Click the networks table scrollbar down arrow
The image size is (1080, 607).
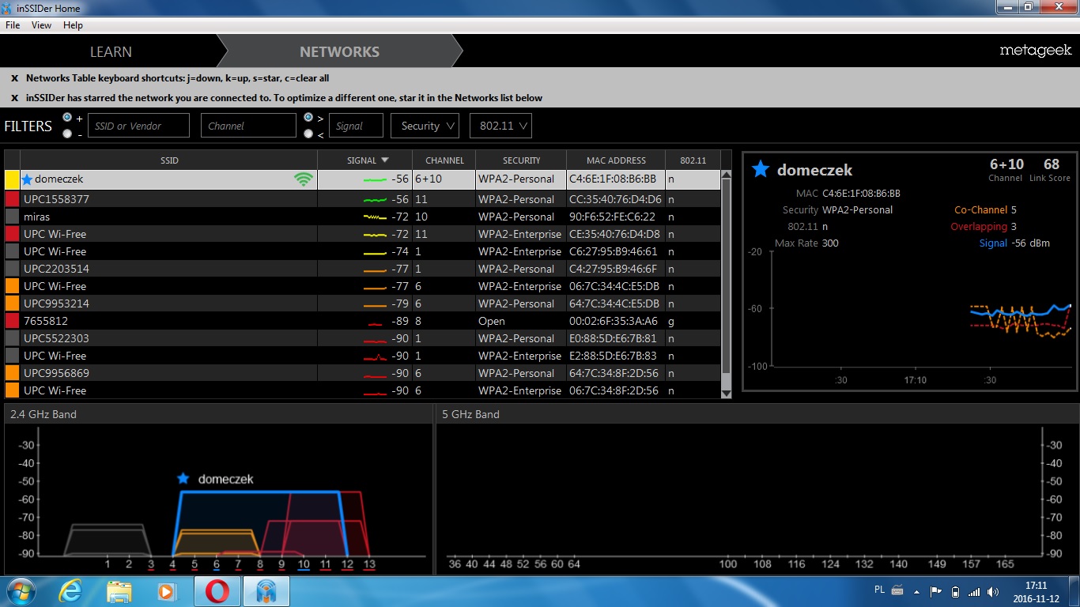pos(727,393)
